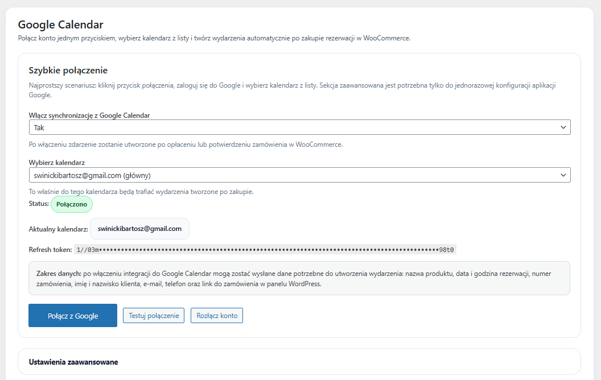Viewport: 601px width, 380px height.
Task: Click the Testuj połączenie button
Action: click(154, 316)
